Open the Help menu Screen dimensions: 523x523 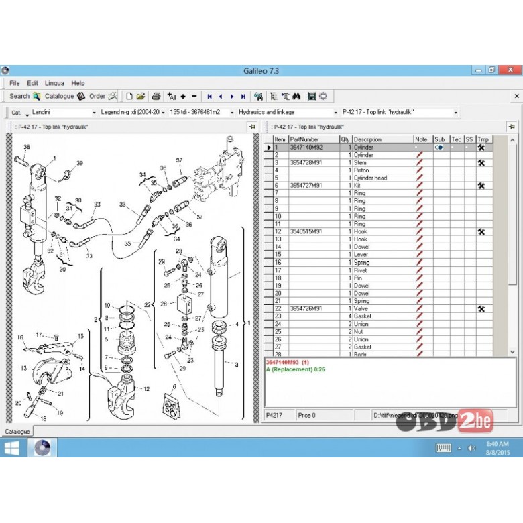coord(78,83)
